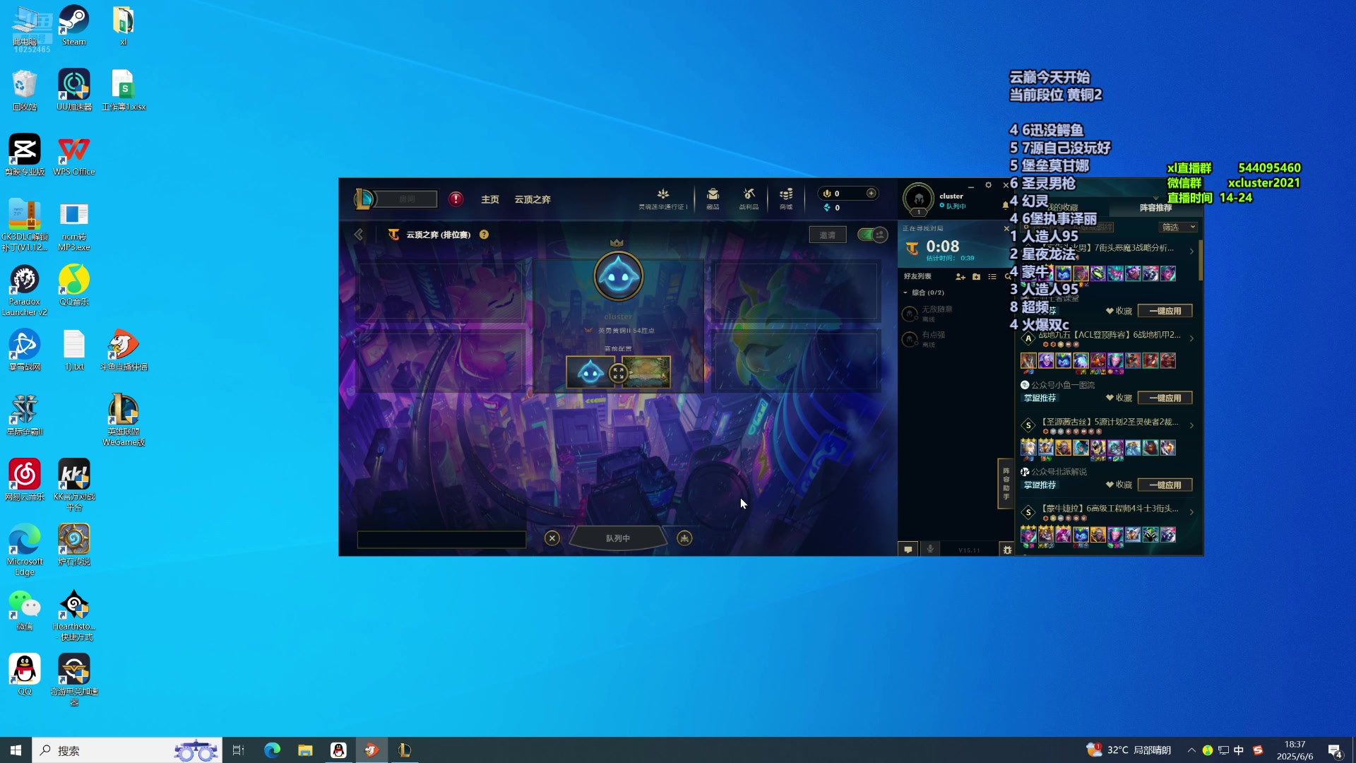Click the 队列中 queue button
Image resolution: width=1356 pixels, height=763 pixels.
pos(618,538)
